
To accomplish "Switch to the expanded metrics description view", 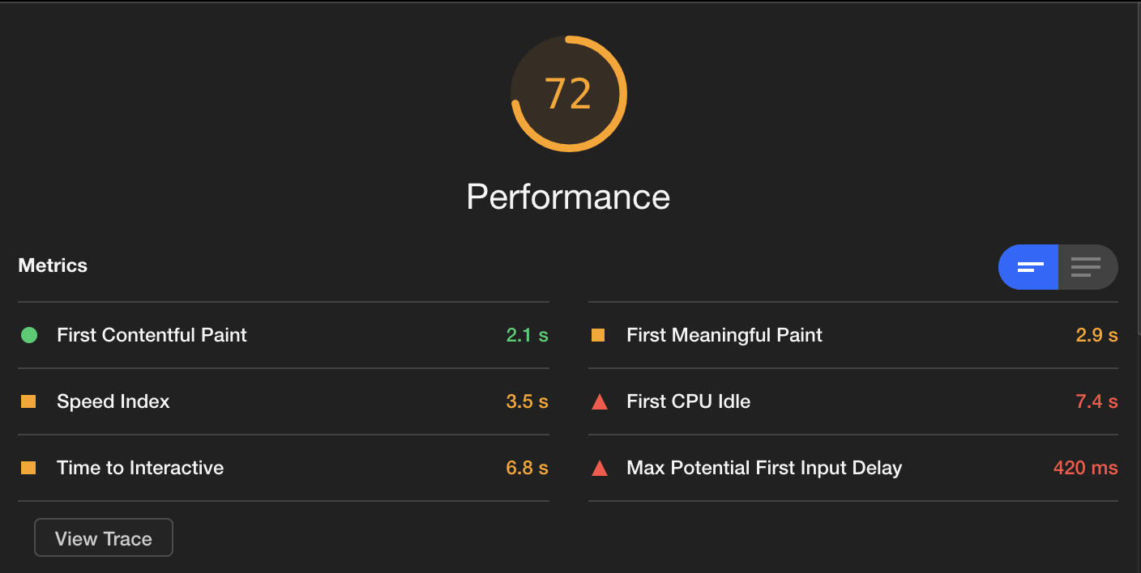I will [x=1088, y=267].
